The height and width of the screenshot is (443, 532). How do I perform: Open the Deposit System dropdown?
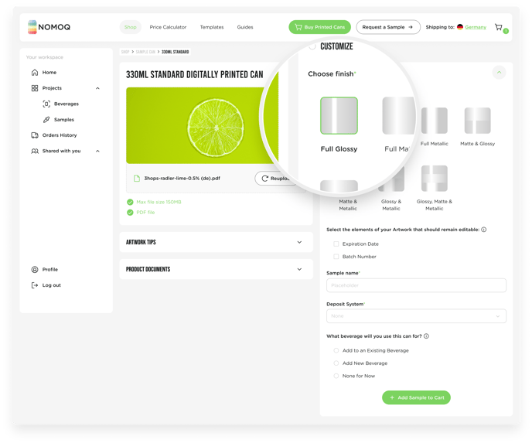pyautogui.click(x=416, y=315)
